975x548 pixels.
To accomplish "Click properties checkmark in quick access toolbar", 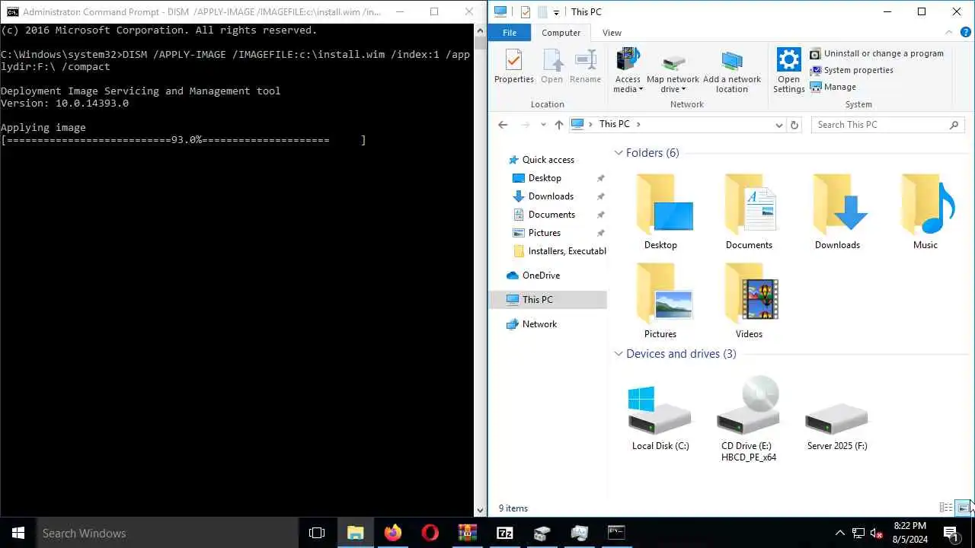I will 525,11.
